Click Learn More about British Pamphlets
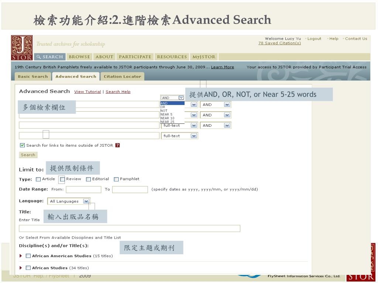The image size is (378, 283). click(x=223, y=67)
